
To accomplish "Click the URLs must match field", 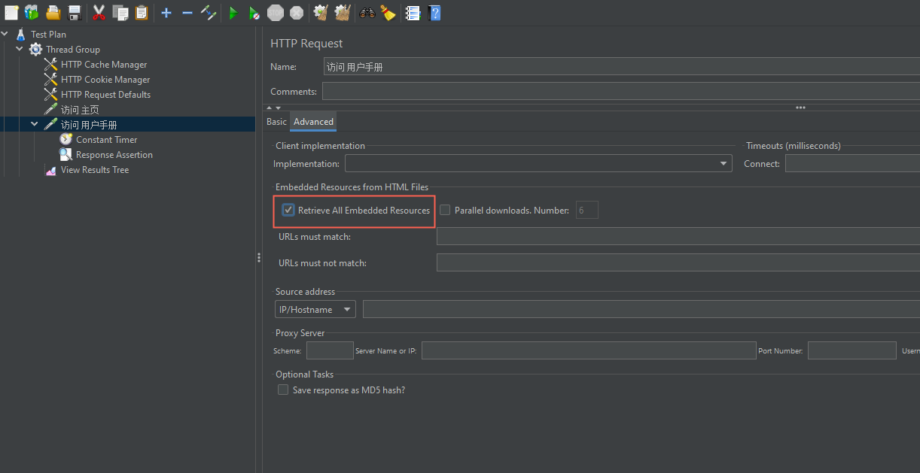I will pos(678,237).
